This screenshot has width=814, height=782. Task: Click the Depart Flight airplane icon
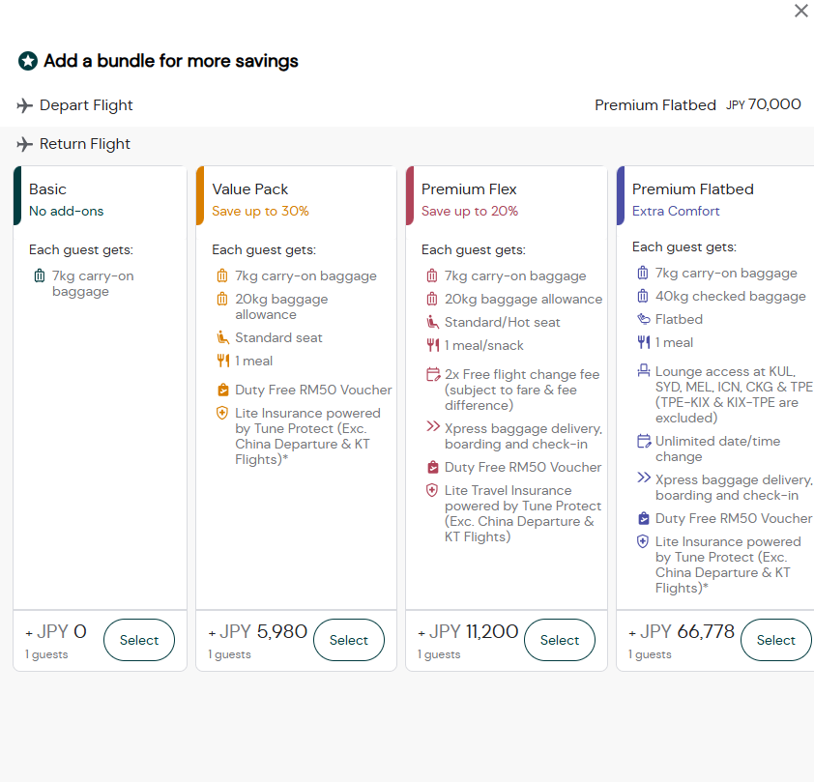[x=25, y=105]
